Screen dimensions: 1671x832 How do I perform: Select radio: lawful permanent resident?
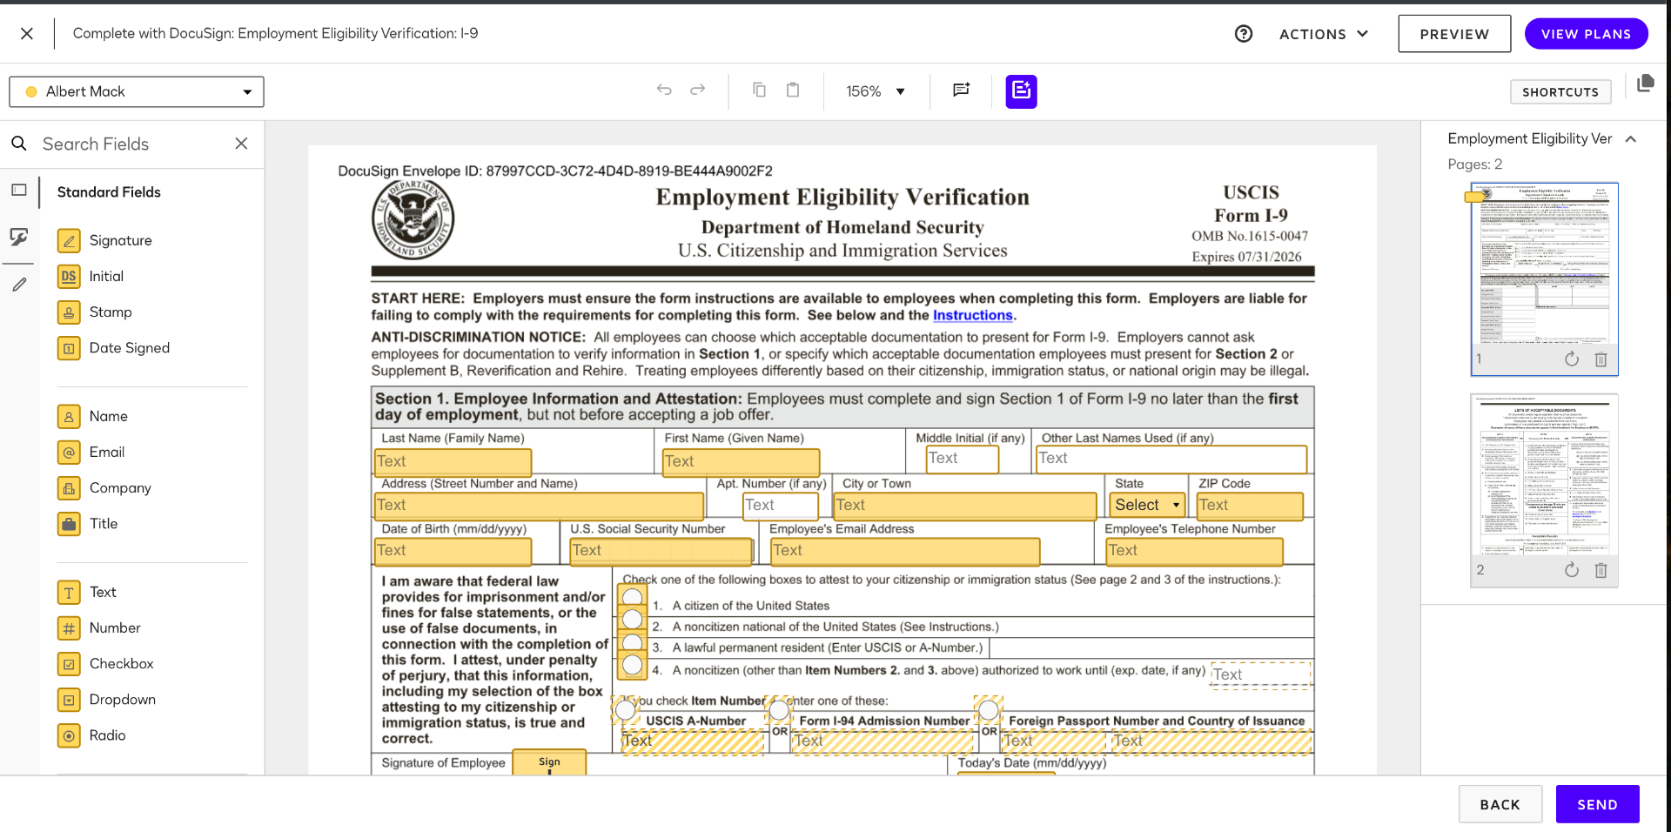pos(633,642)
